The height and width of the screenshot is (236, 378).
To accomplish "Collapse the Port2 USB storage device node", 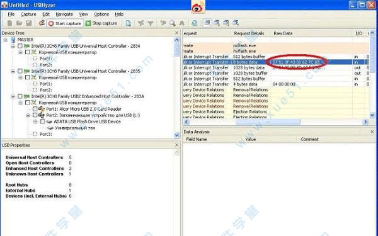I will point(28,115).
